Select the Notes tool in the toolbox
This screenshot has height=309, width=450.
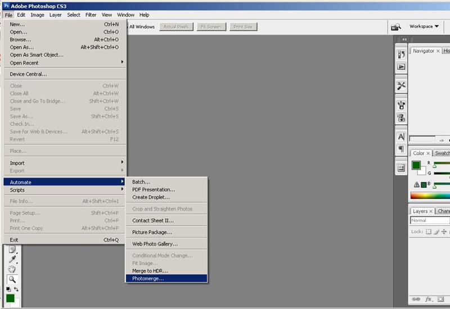click(12, 249)
